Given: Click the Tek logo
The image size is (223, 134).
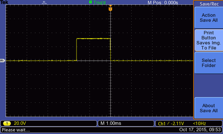Looking at the screenshot, I should 4,2.
